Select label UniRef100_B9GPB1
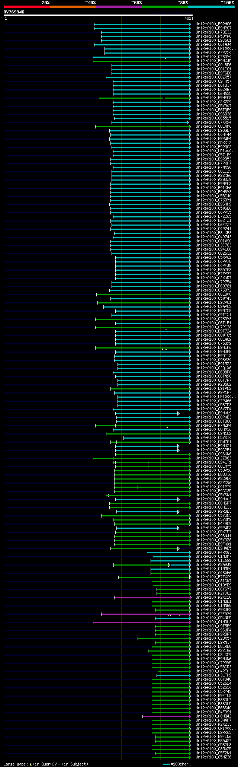Viewport: 238px width, 767px height. pyautogui.click(x=213, y=450)
